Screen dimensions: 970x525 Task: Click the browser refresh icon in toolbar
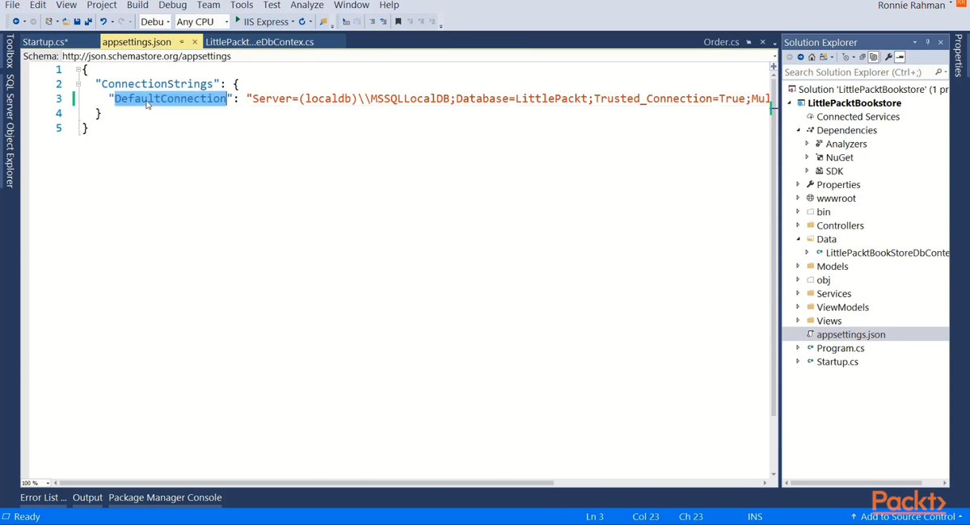point(302,22)
